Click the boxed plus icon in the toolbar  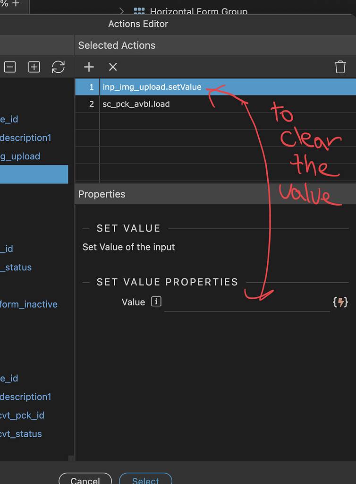[x=34, y=67]
